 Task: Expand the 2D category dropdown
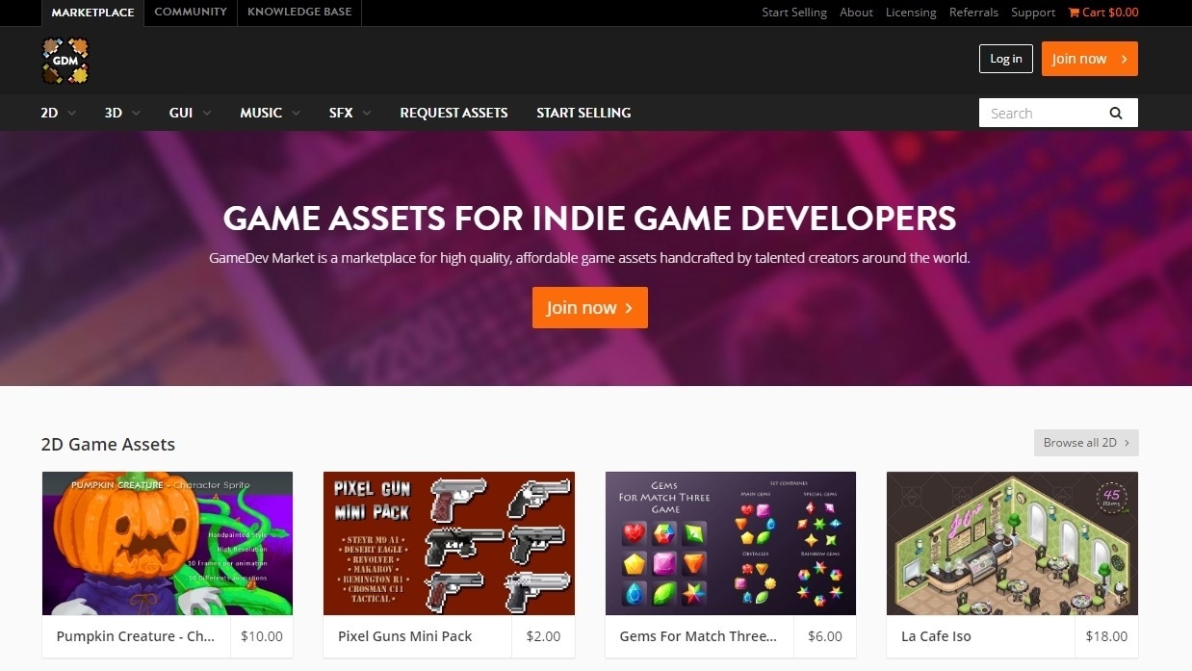click(58, 113)
